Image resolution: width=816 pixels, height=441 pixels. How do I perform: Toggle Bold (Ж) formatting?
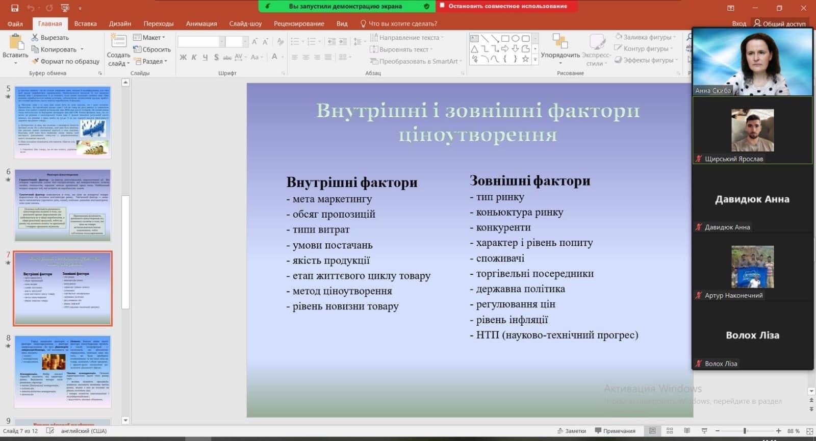click(x=183, y=57)
